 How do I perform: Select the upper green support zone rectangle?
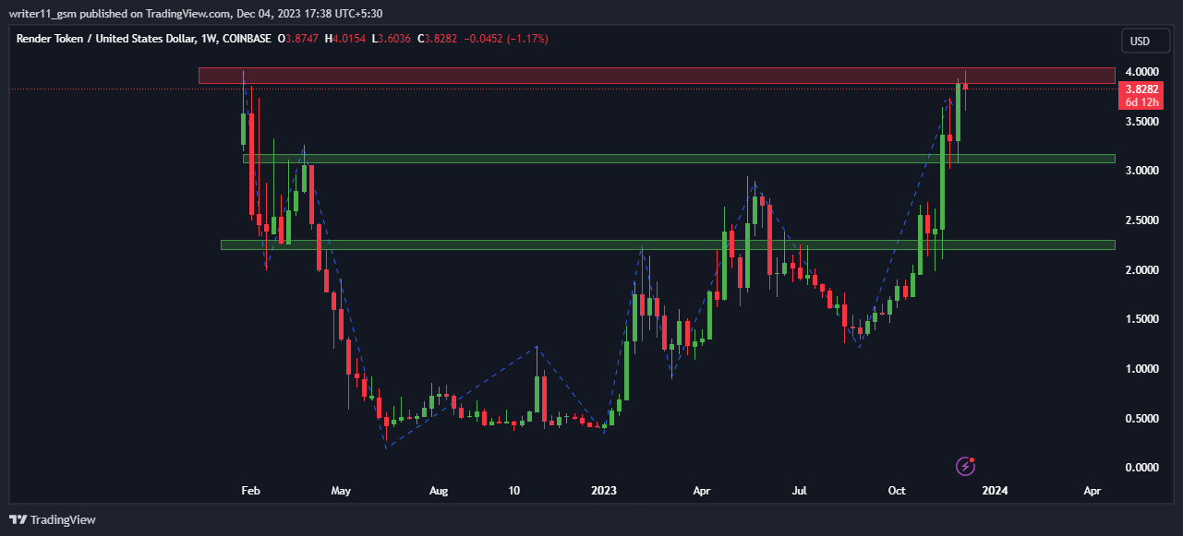coord(679,159)
